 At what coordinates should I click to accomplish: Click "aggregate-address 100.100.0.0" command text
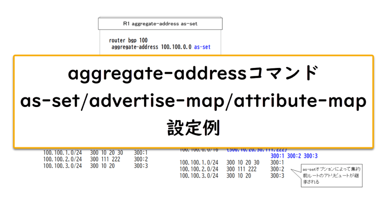151,47
